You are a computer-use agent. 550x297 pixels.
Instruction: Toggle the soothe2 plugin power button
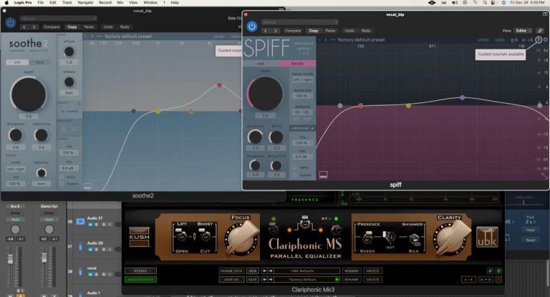(x=10, y=23)
